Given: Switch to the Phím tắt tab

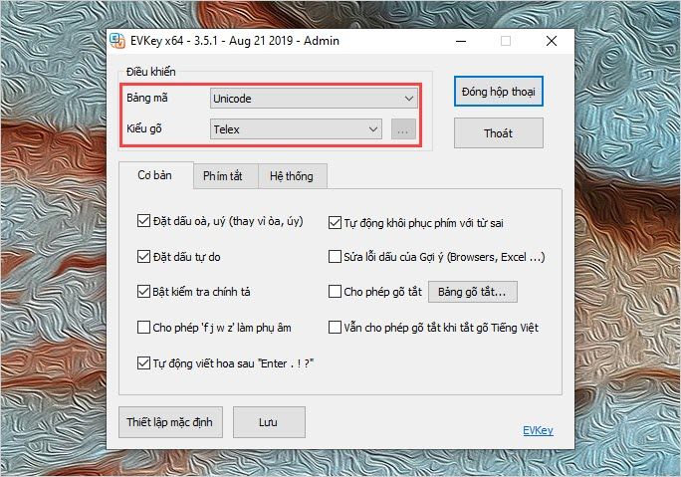Looking at the screenshot, I should pos(223,176).
